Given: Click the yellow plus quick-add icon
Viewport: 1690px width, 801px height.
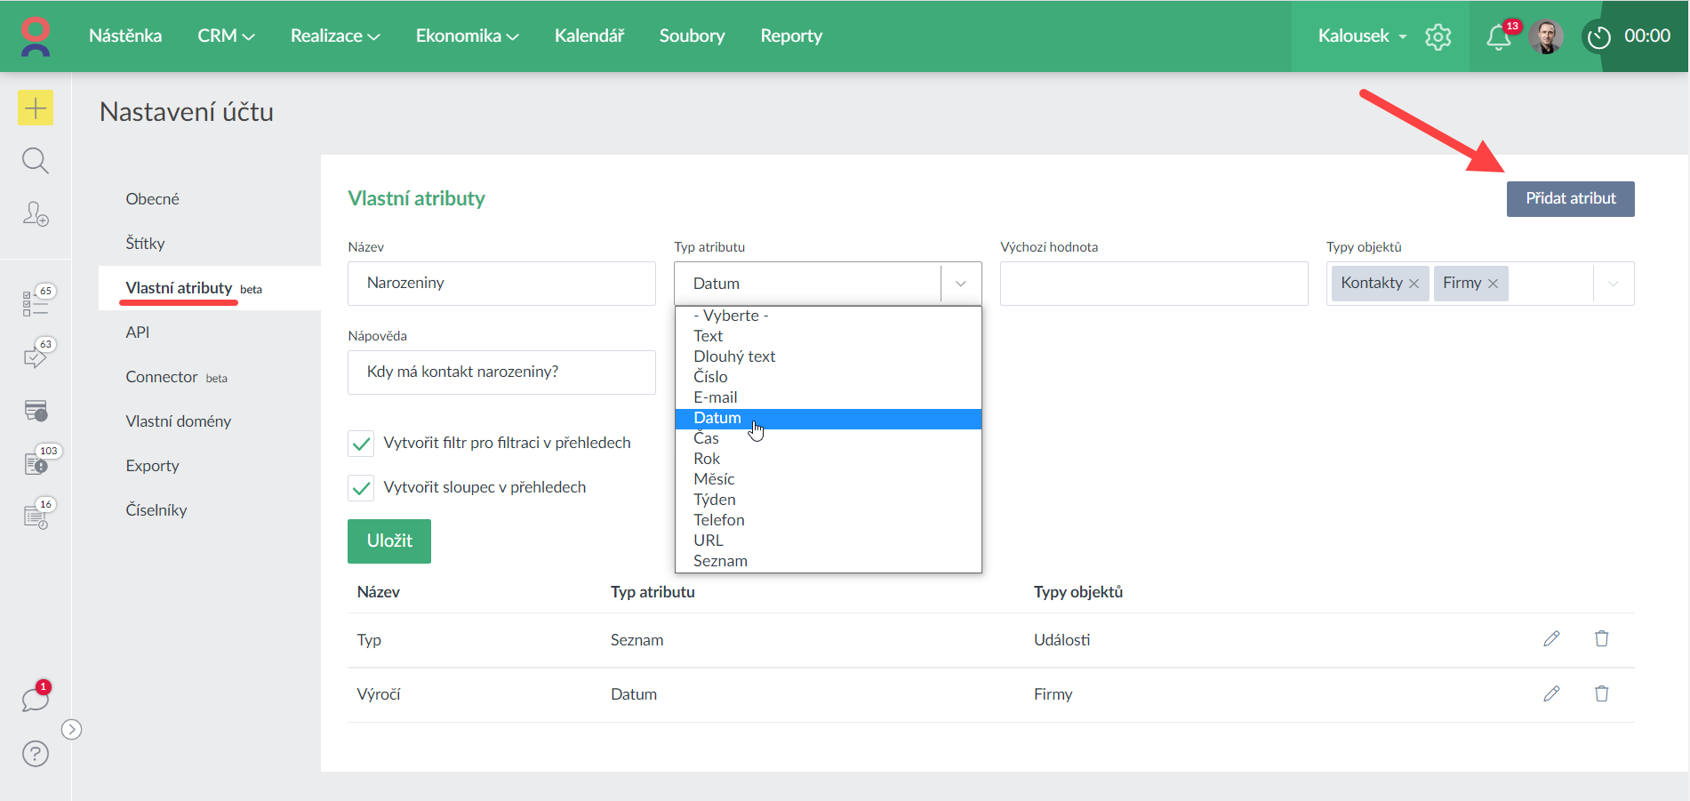Looking at the screenshot, I should pyautogui.click(x=36, y=108).
